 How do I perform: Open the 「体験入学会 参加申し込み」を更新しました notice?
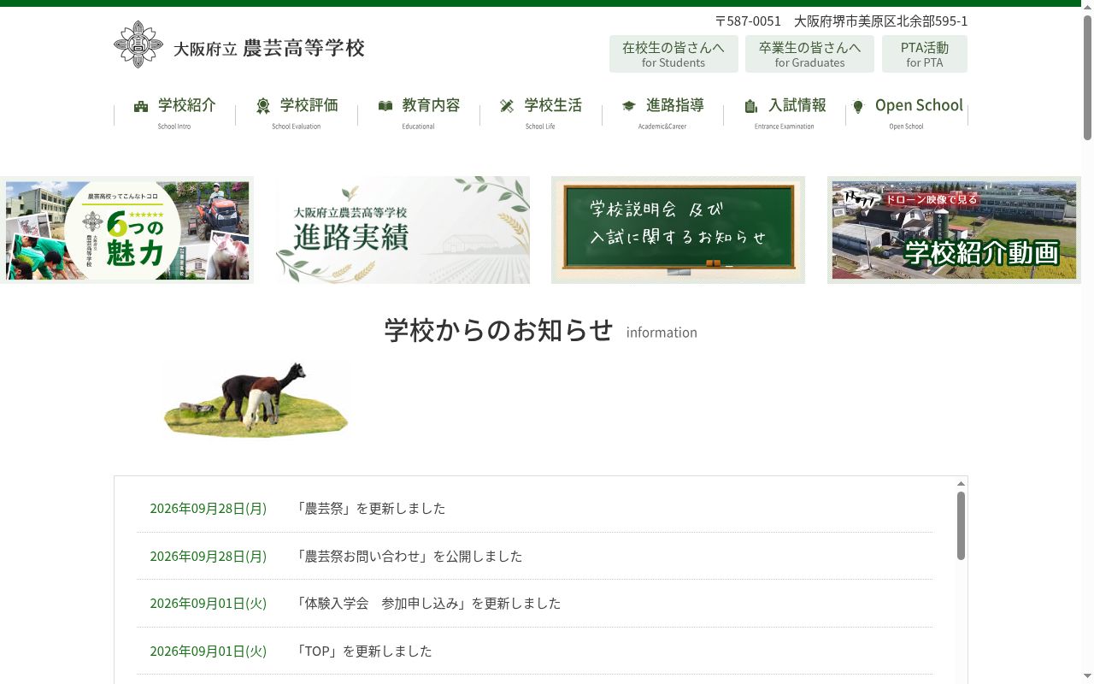click(427, 603)
